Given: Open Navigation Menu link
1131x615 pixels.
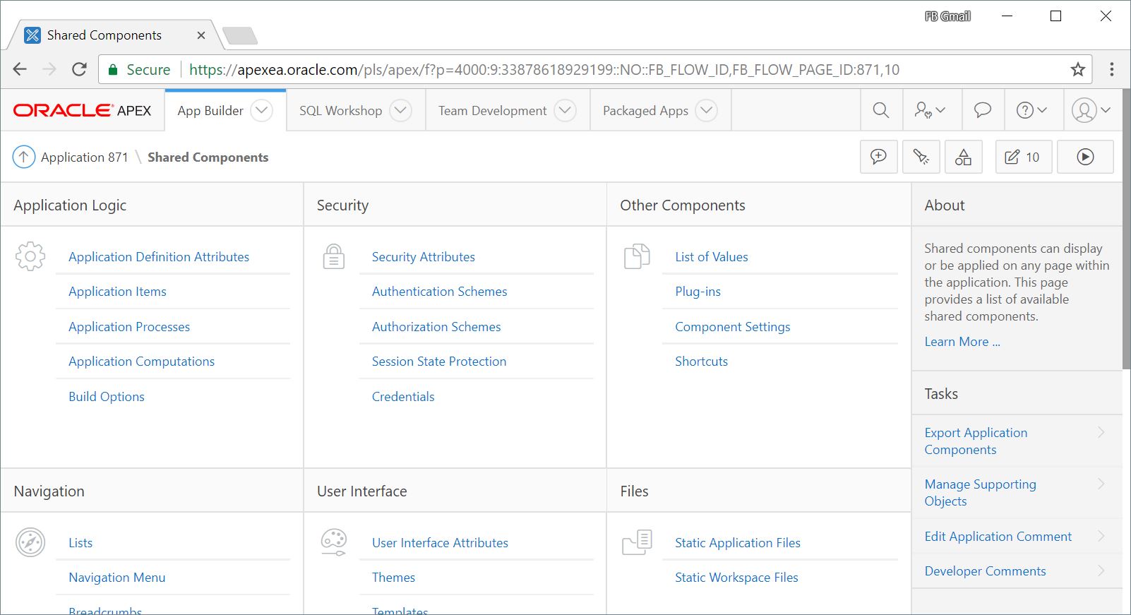Looking at the screenshot, I should tap(117, 578).
